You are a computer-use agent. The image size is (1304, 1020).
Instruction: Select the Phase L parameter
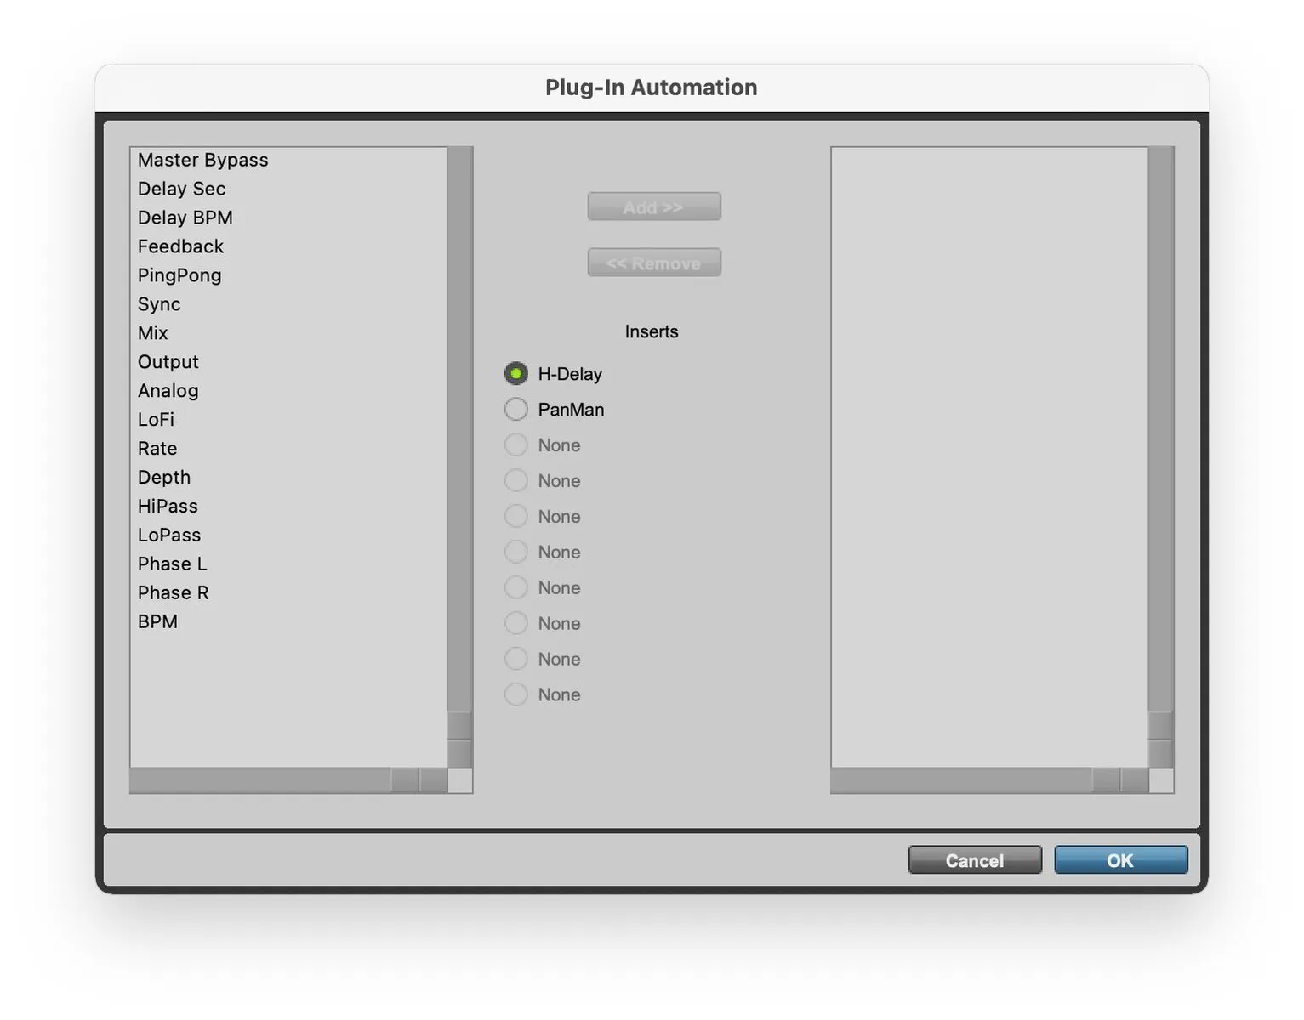(x=172, y=564)
